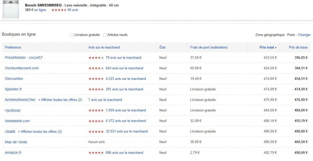Screen dimensions: 313x161
Task: Click star rating for Webdistrib.com
Action: click(x=96, y=121)
